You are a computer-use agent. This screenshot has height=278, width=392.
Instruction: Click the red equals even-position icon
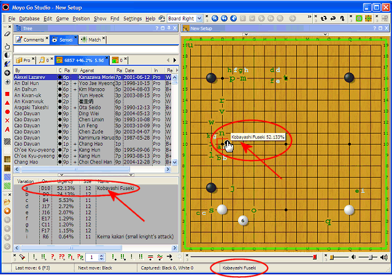coord(150,257)
